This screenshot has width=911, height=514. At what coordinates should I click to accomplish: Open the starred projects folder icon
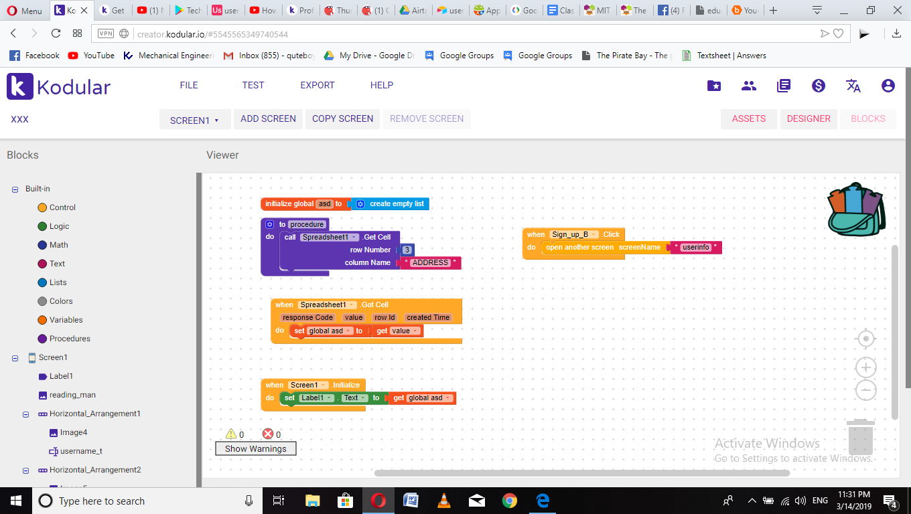pyautogui.click(x=714, y=86)
